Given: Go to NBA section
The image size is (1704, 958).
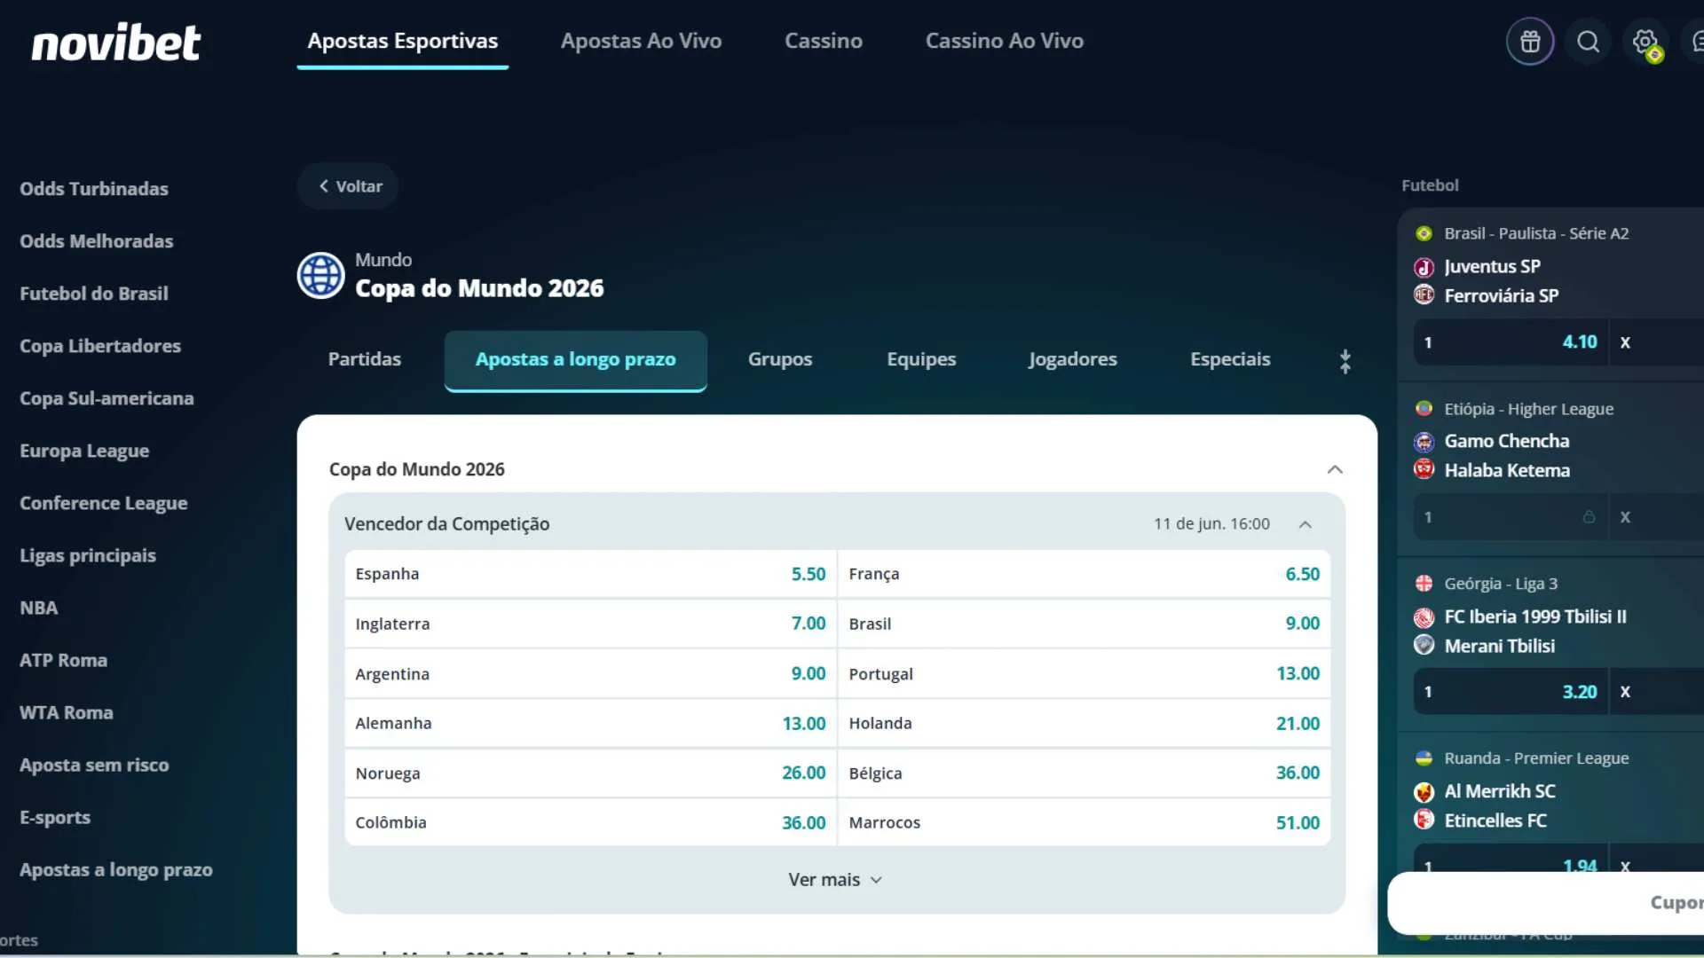Looking at the screenshot, I should click(39, 608).
